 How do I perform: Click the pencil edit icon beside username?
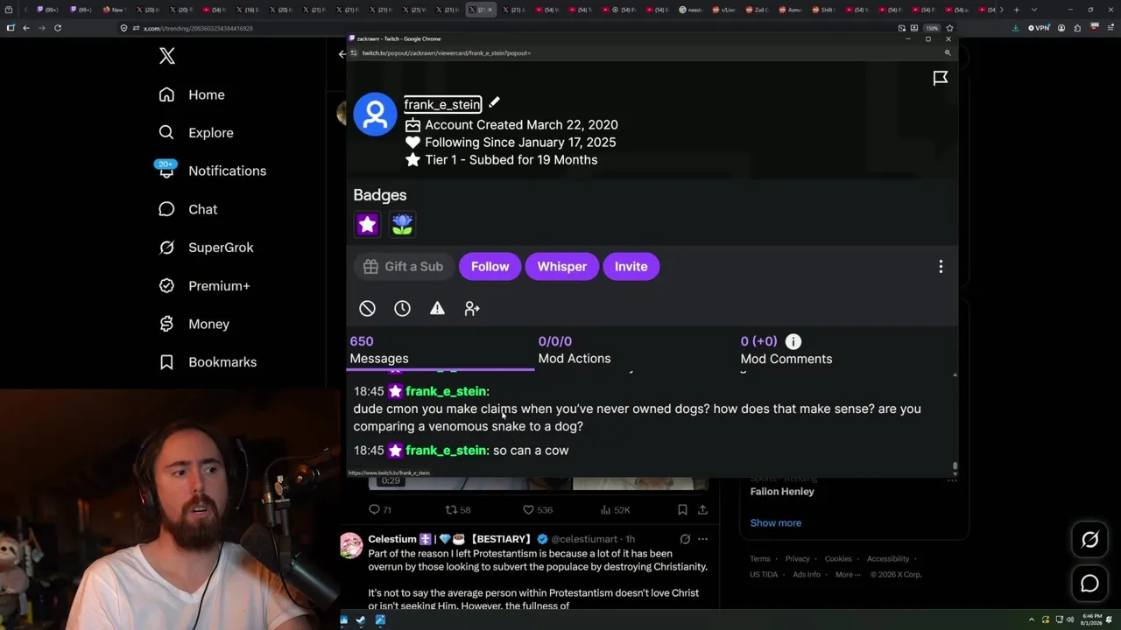coord(494,103)
